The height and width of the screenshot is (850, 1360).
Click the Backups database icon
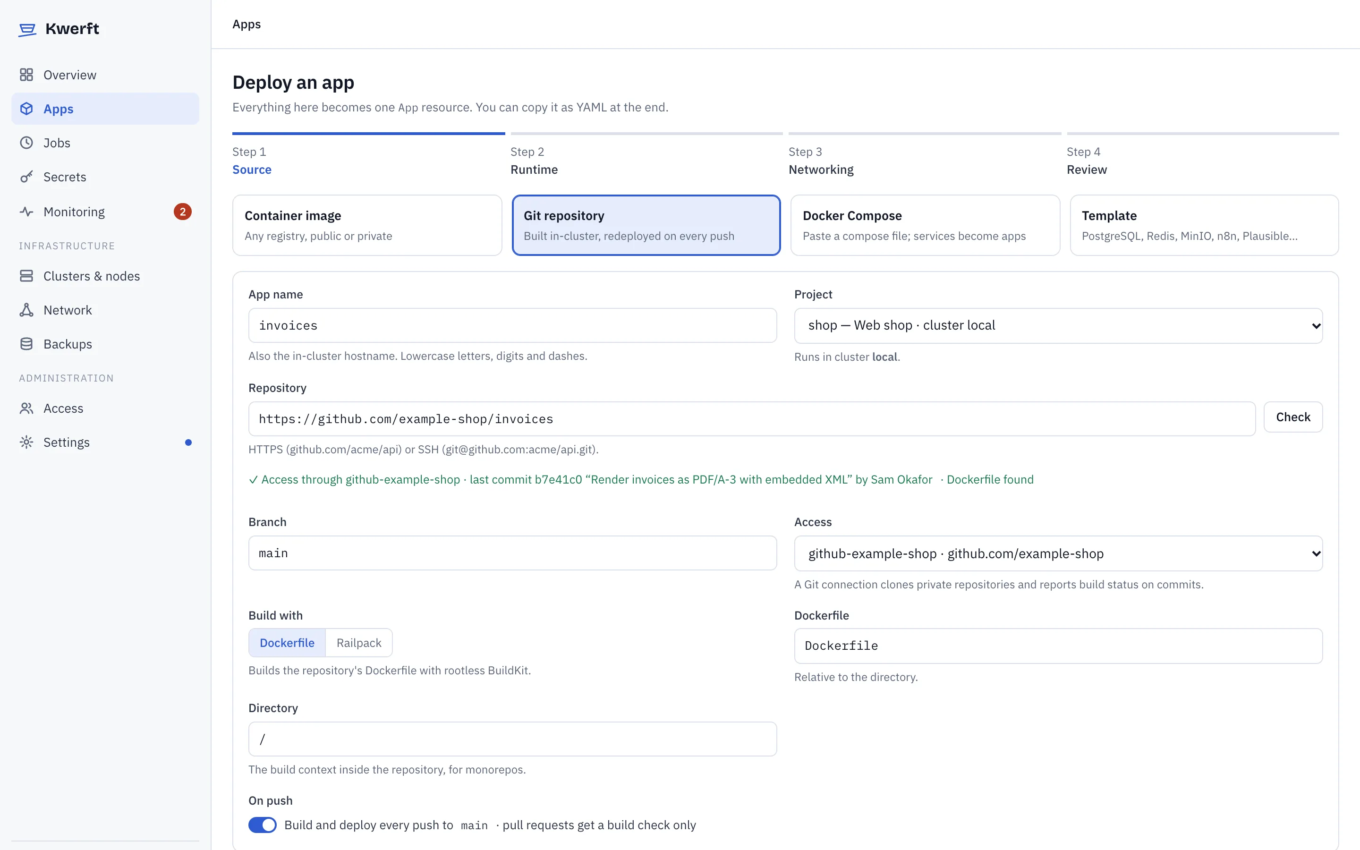point(26,344)
